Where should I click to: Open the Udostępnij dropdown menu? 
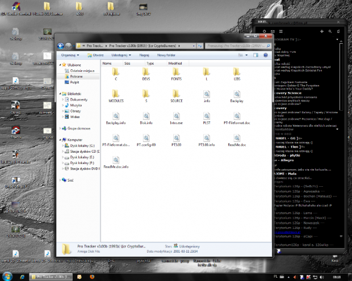coord(121,55)
